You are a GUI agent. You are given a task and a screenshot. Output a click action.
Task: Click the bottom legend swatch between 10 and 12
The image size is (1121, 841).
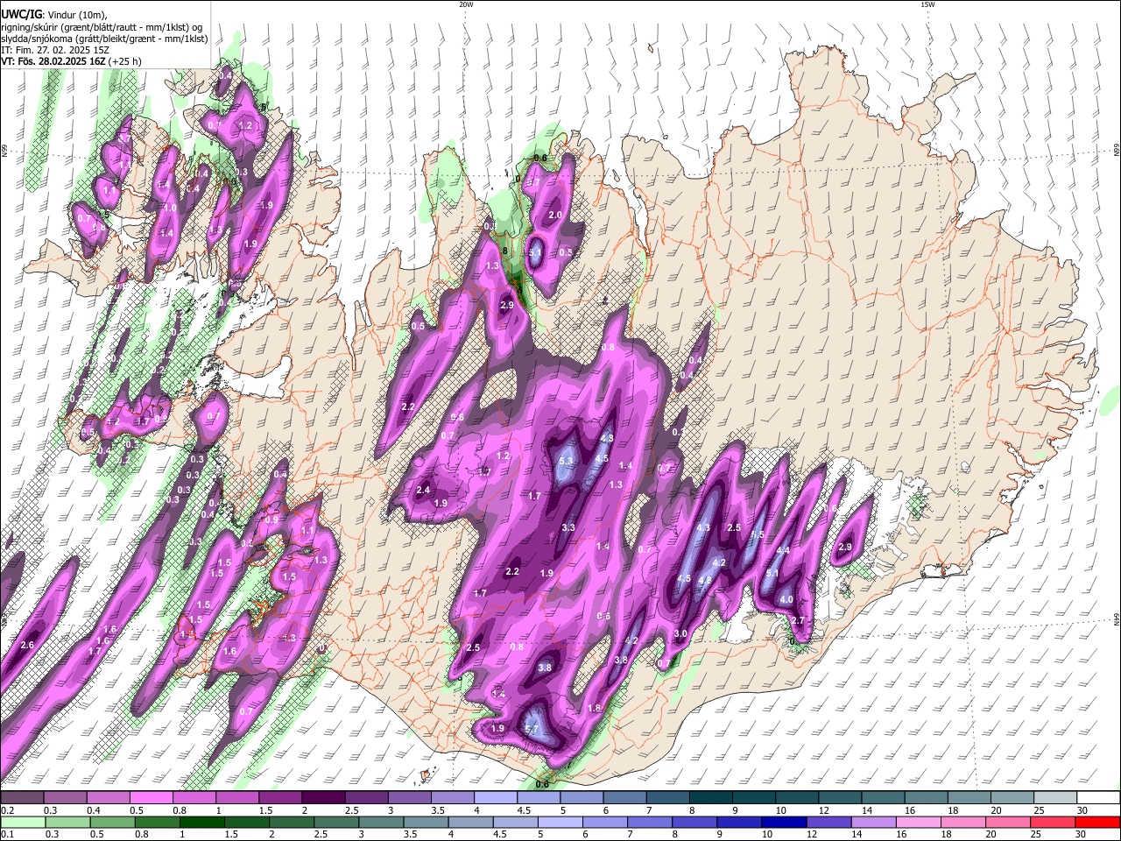[784, 822]
